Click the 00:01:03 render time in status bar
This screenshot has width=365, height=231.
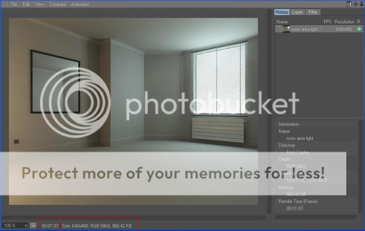click(50, 226)
